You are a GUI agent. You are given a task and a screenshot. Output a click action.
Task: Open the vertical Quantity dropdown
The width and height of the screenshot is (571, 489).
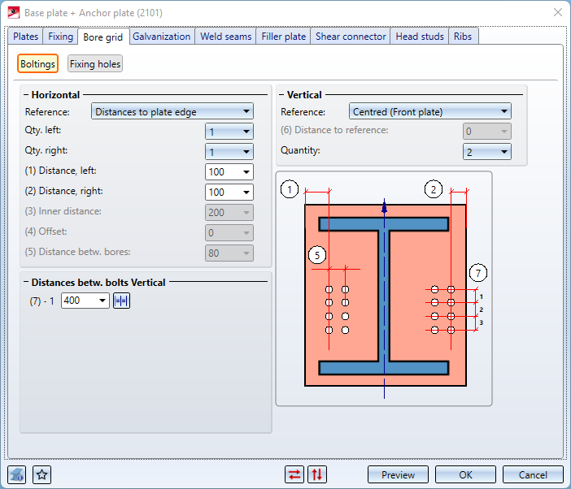486,151
